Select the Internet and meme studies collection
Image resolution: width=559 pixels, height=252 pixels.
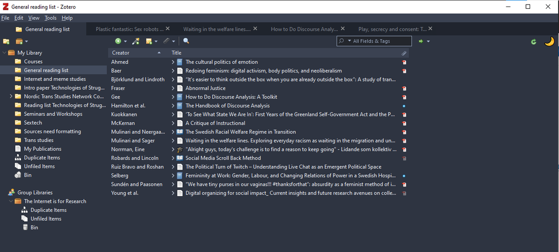point(55,79)
